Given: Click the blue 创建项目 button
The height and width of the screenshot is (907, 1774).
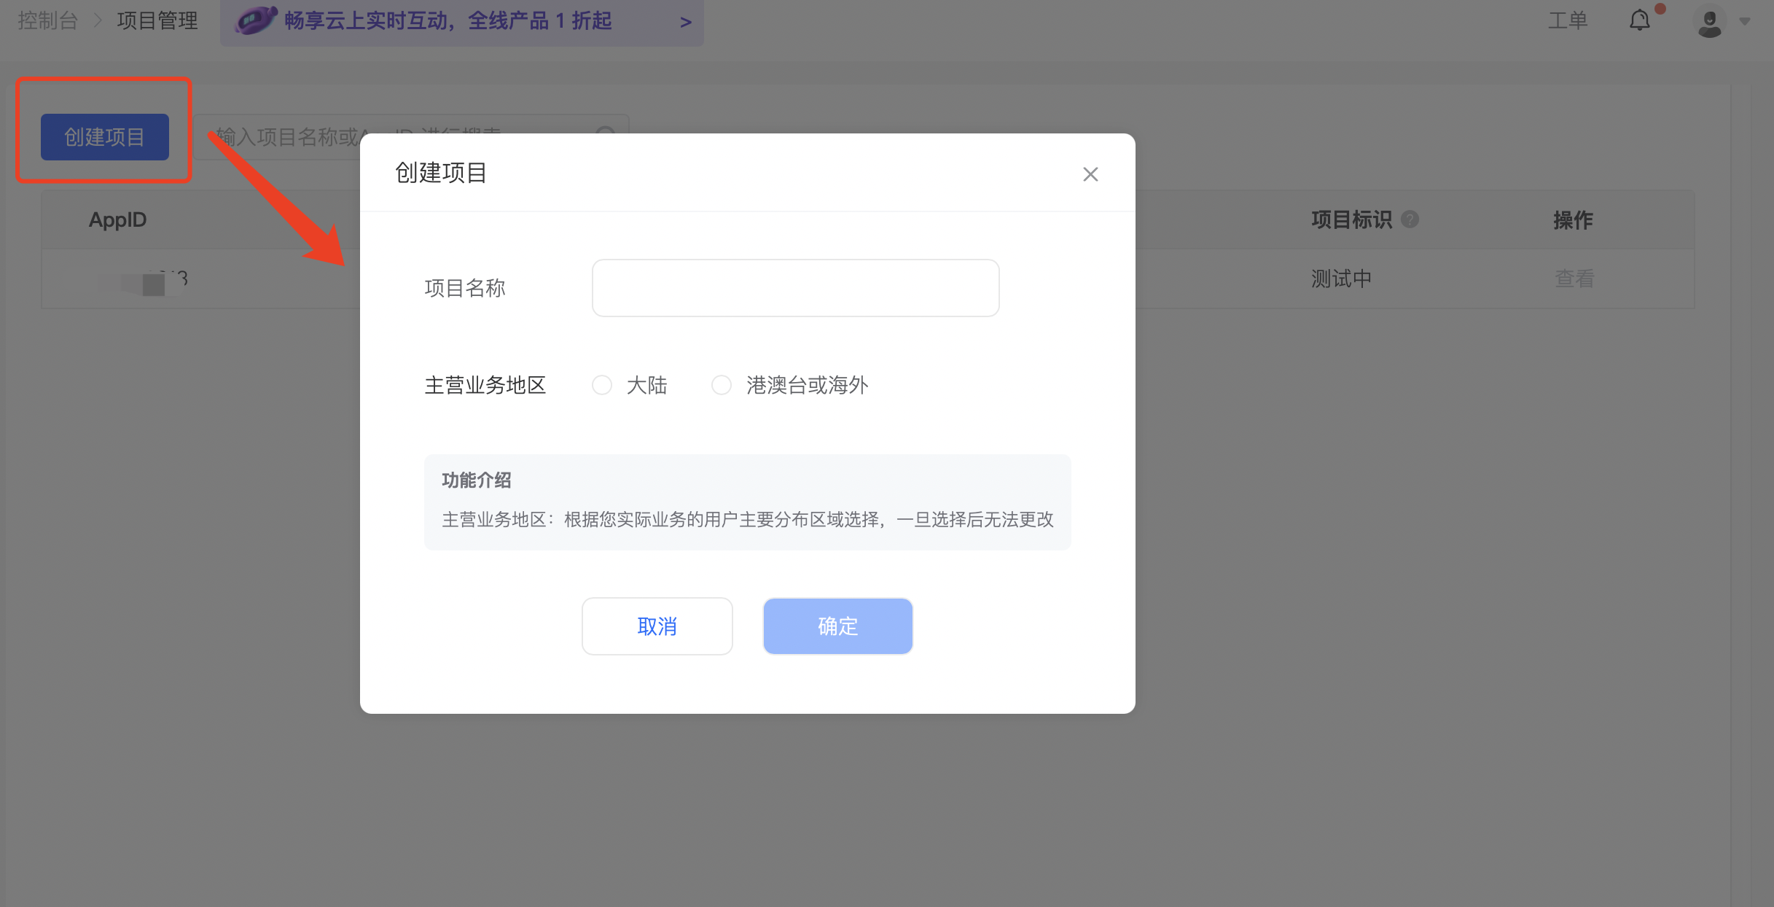Looking at the screenshot, I should click(x=105, y=137).
